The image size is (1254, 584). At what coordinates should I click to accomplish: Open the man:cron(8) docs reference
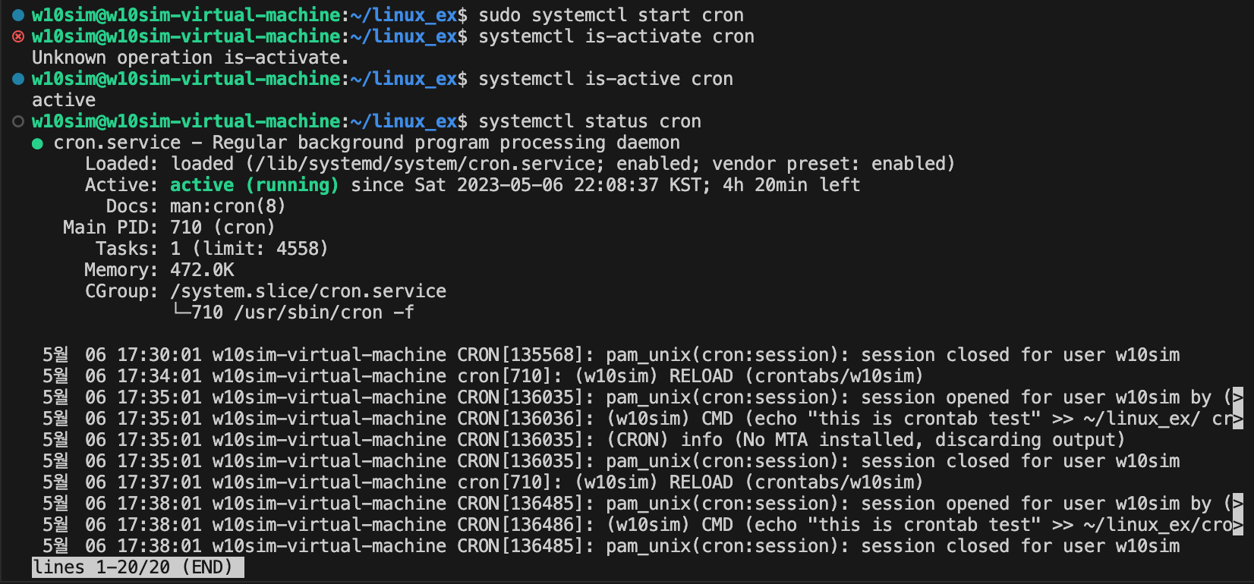pos(228,206)
